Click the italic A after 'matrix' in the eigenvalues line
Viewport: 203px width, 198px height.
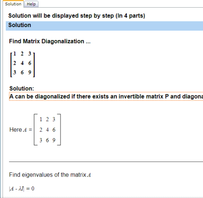click(x=89, y=175)
